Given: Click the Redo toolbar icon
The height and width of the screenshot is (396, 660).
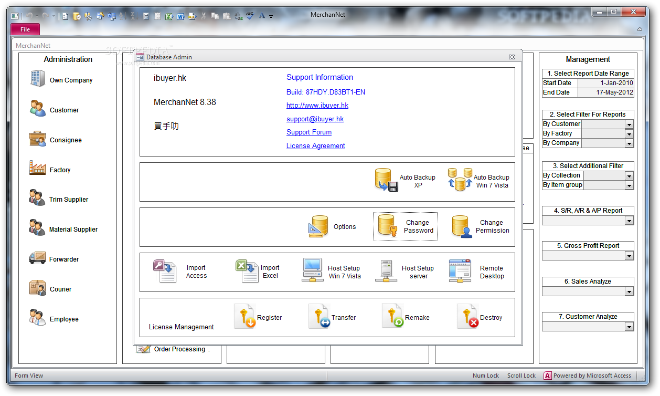Looking at the screenshot, I should [x=46, y=16].
